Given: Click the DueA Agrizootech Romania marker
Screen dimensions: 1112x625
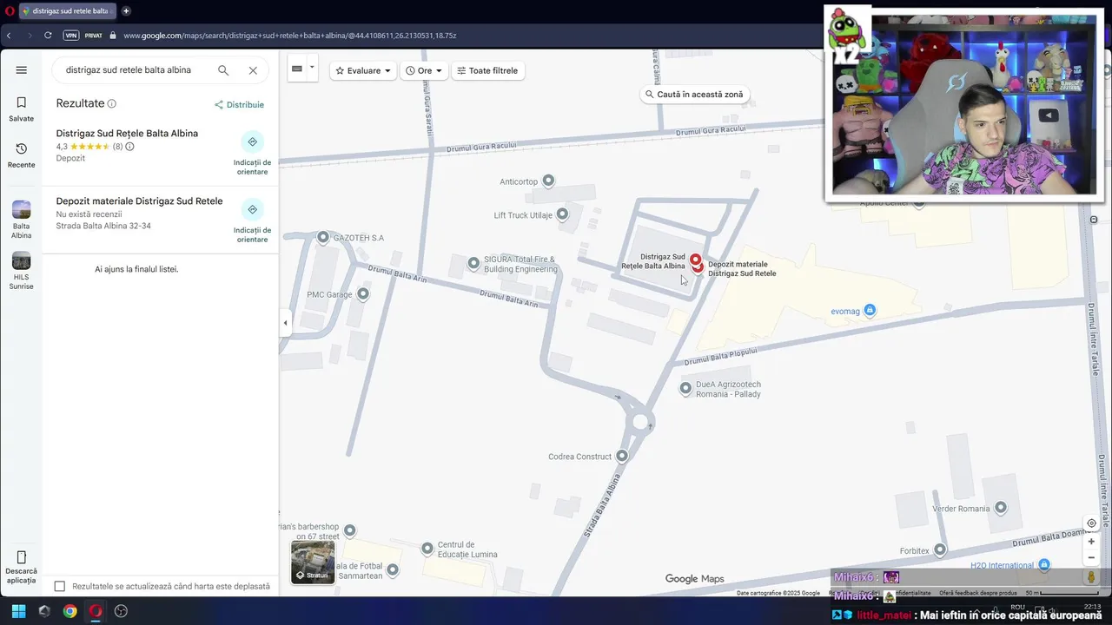Looking at the screenshot, I should click(x=685, y=388).
